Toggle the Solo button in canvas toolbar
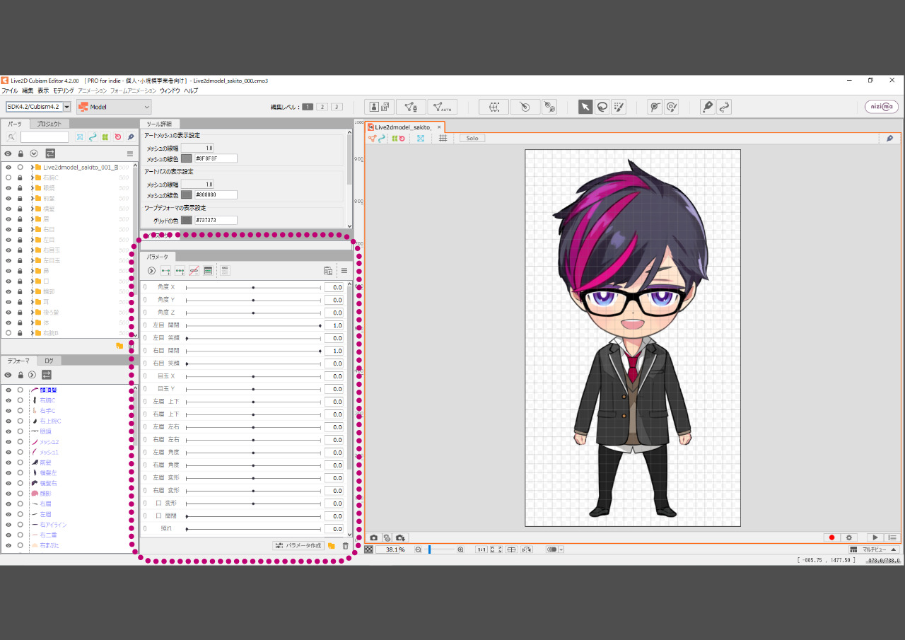Image resolution: width=905 pixels, height=640 pixels. (x=472, y=139)
